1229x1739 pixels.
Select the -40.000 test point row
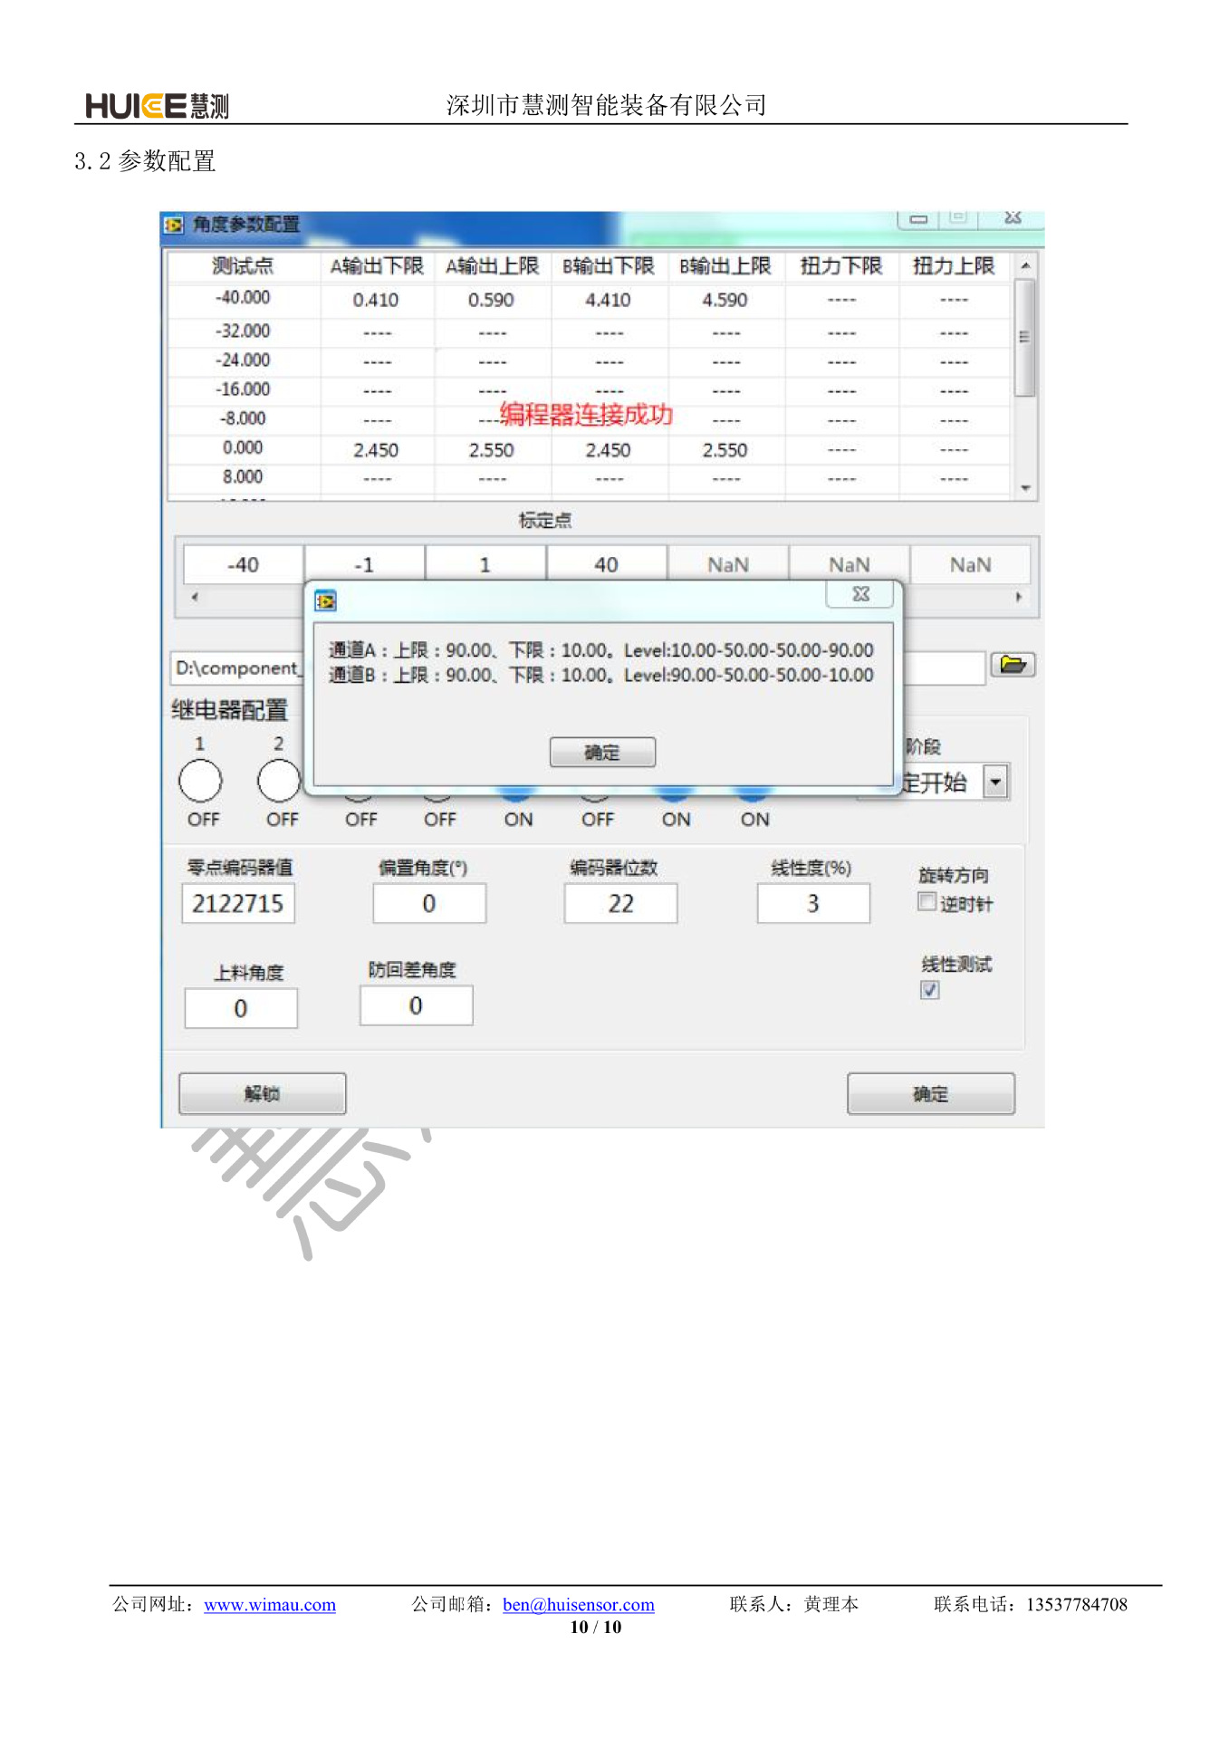[590, 299]
